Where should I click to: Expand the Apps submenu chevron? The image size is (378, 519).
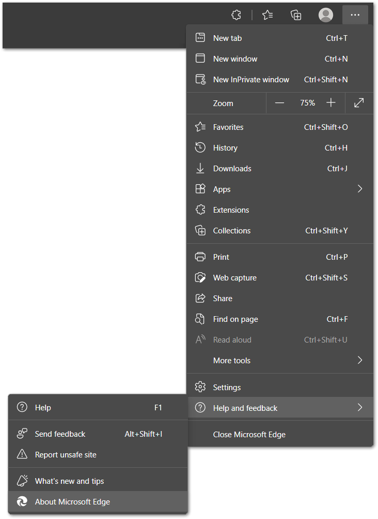(x=360, y=189)
